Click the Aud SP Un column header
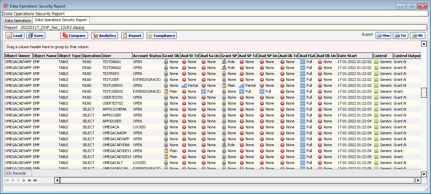The image size is (431, 194). click(x=269, y=56)
